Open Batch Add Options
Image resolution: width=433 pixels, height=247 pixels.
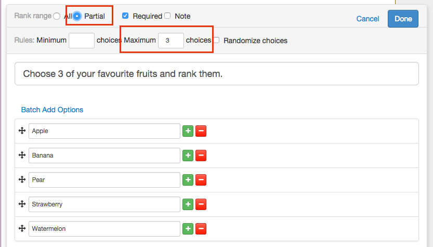click(x=52, y=110)
